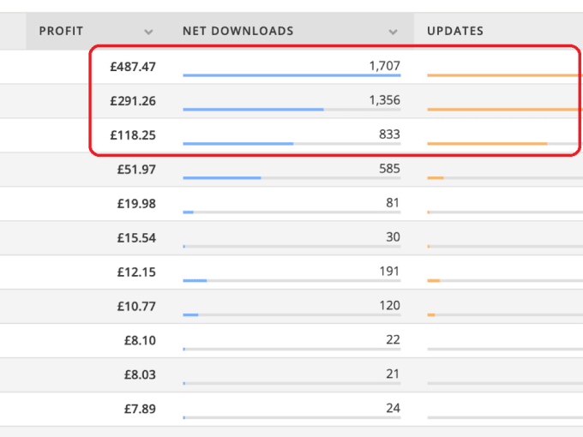Viewport: 583px width, 437px height.
Task: Click the Net Downloads sort chevron
Action: tap(393, 32)
